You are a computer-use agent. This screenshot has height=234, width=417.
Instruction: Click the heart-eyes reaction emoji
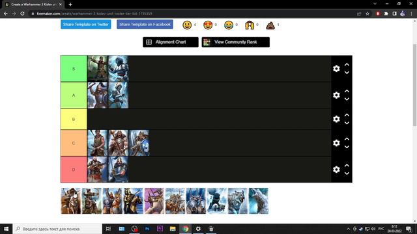tap(208, 25)
